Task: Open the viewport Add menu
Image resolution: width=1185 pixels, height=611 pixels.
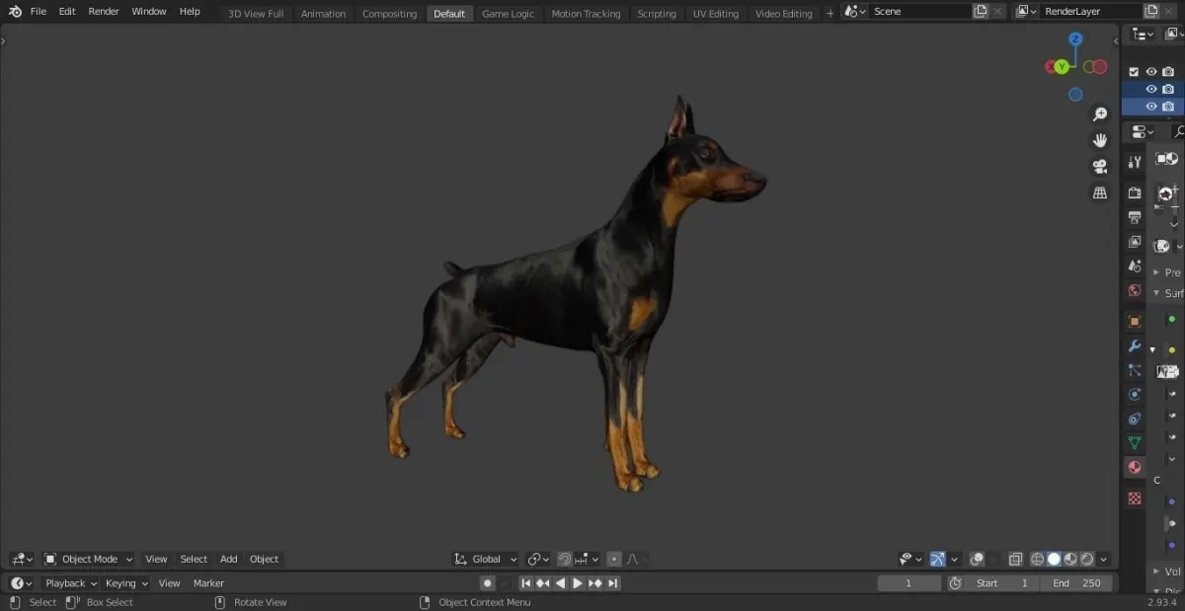Action: [x=228, y=559]
